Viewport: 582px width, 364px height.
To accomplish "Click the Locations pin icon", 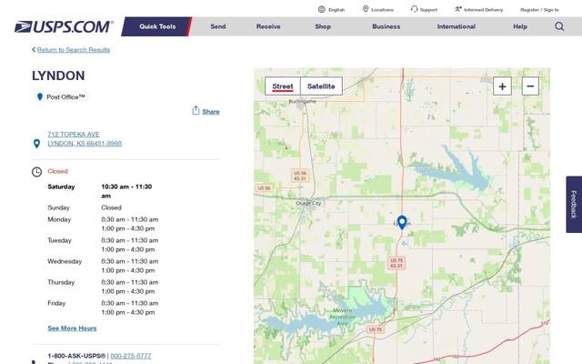I will tap(366, 9).
